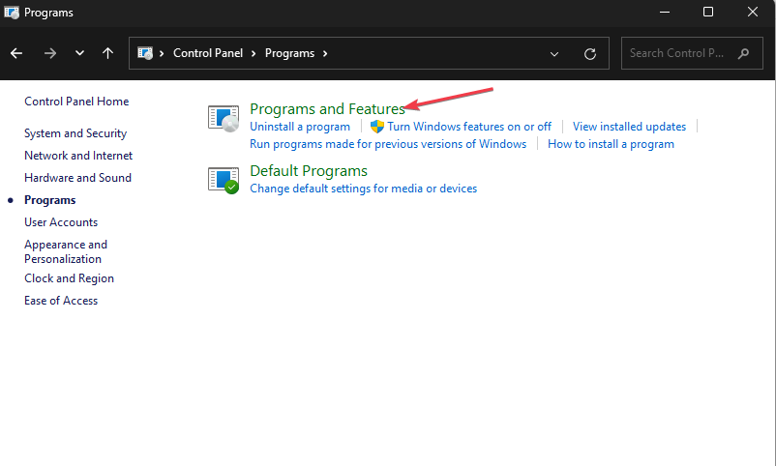Click Uninstall a program

300,127
